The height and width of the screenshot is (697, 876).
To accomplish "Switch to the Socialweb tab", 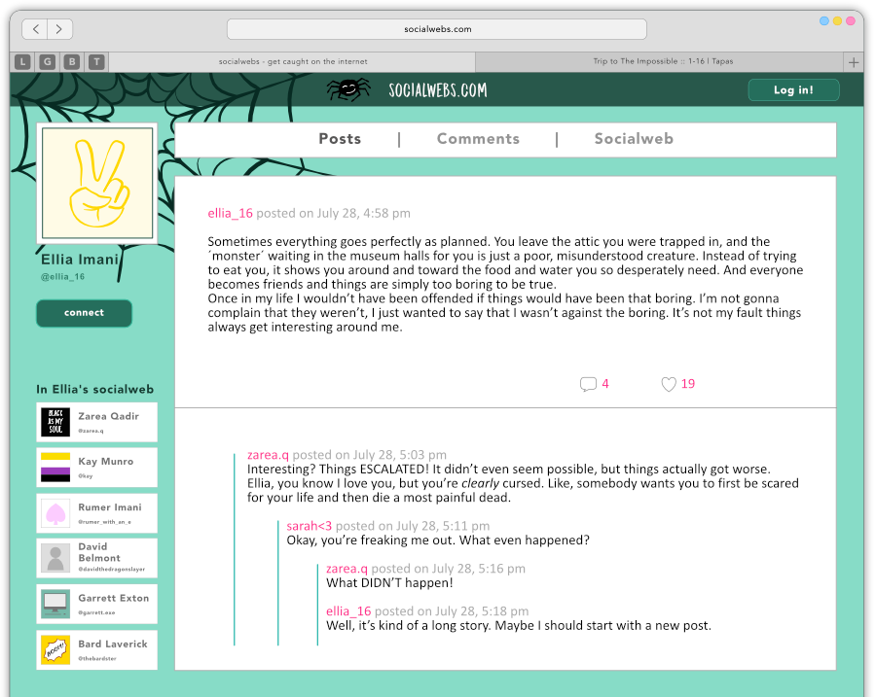I will click(x=634, y=139).
